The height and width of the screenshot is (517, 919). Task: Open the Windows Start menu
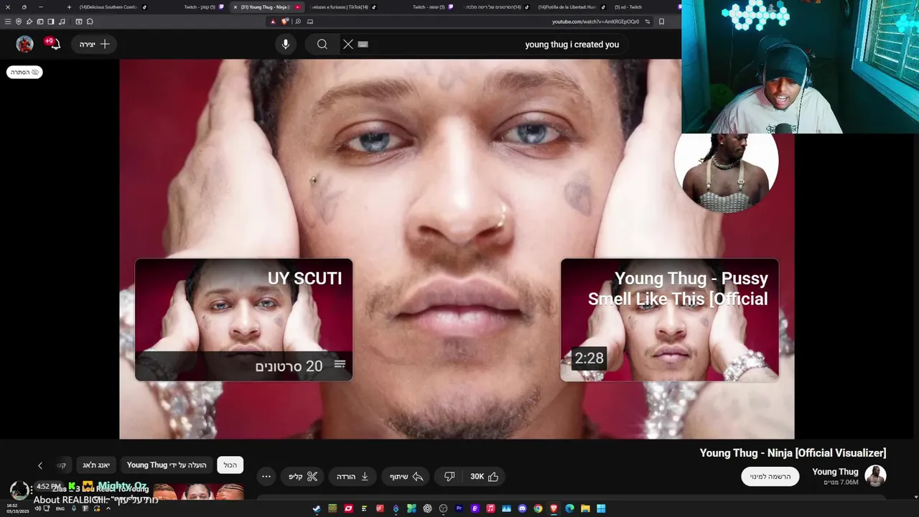pyautogui.click(x=601, y=508)
